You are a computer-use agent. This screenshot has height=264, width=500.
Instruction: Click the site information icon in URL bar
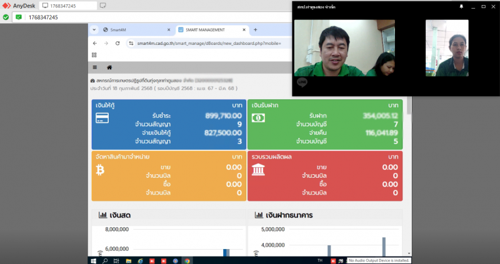coord(131,43)
